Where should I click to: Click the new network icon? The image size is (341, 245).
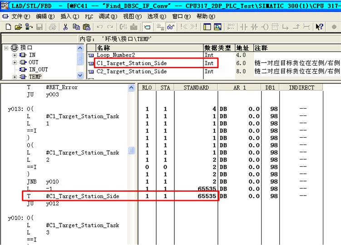(x=231, y=27)
